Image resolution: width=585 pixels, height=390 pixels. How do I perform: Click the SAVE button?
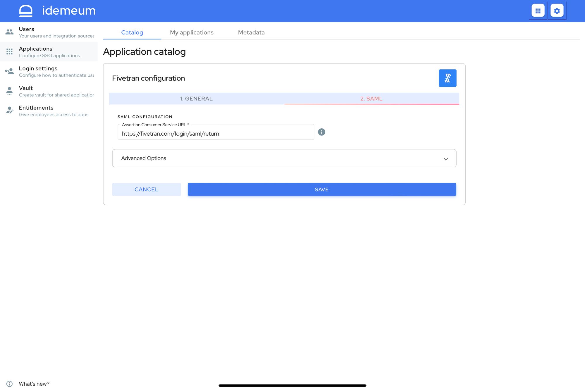point(322,189)
